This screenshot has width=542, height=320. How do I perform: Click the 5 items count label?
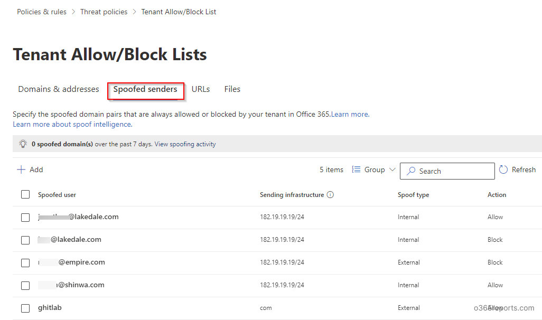(332, 170)
